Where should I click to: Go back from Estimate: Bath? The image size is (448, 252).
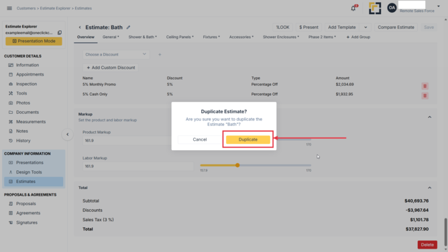coord(80,27)
